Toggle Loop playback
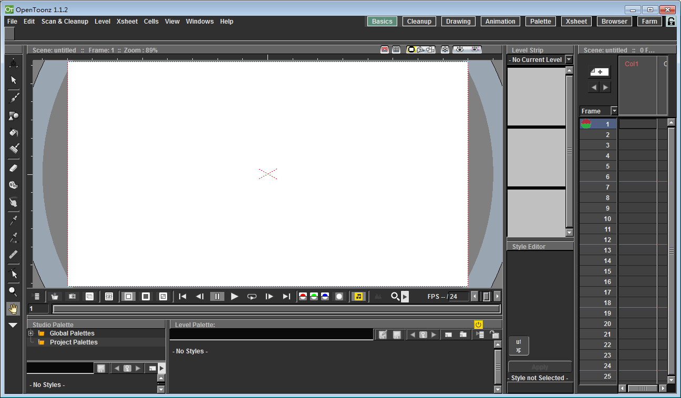The height and width of the screenshot is (398, 681). pos(252,296)
